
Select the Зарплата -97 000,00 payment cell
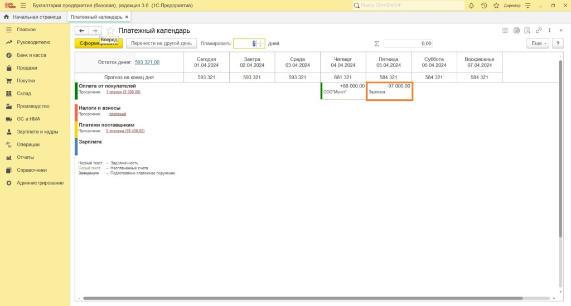tap(389, 91)
